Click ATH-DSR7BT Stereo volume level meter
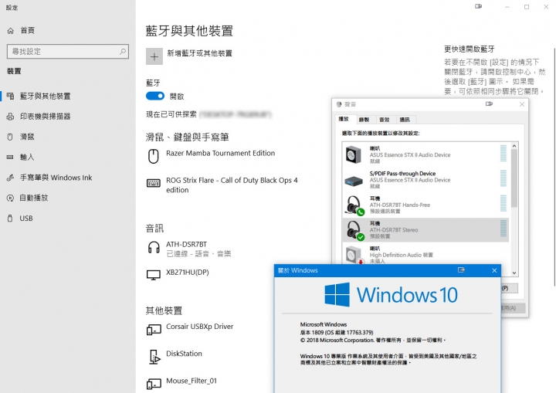The height and width of the screenshot is (393, 556). (503, 229)
